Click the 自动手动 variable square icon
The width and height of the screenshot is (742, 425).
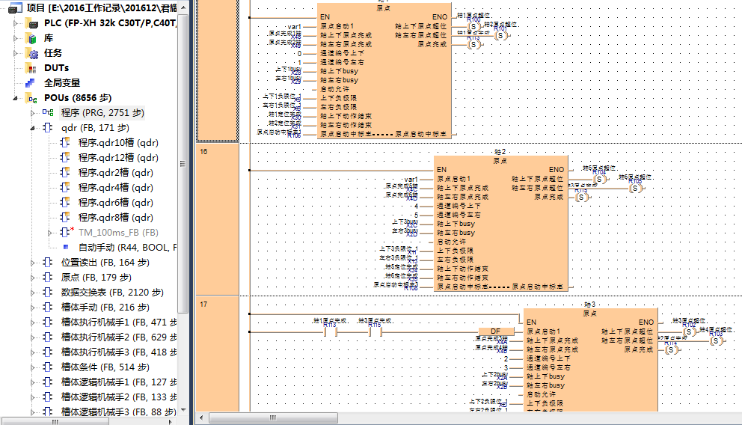66,247
